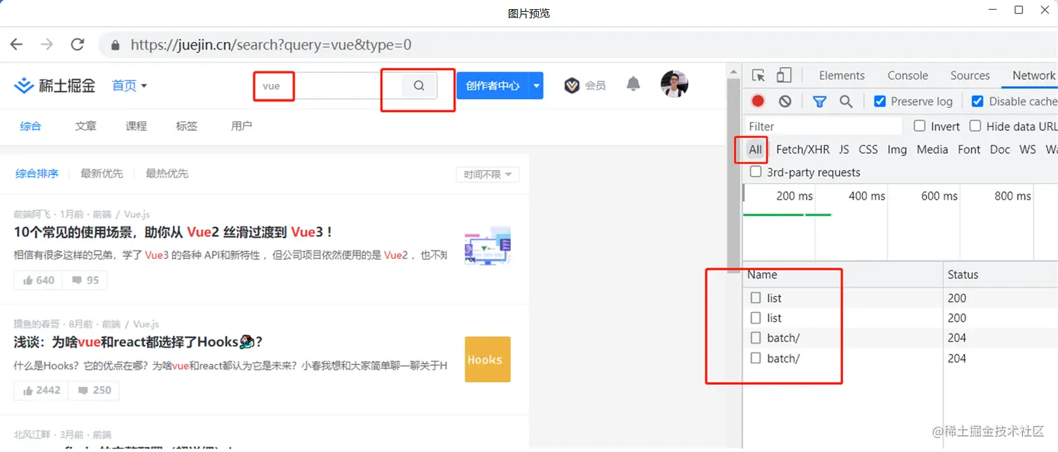Filter requests by Img
Screen dimensions: 1058x452
coord(897,150)
